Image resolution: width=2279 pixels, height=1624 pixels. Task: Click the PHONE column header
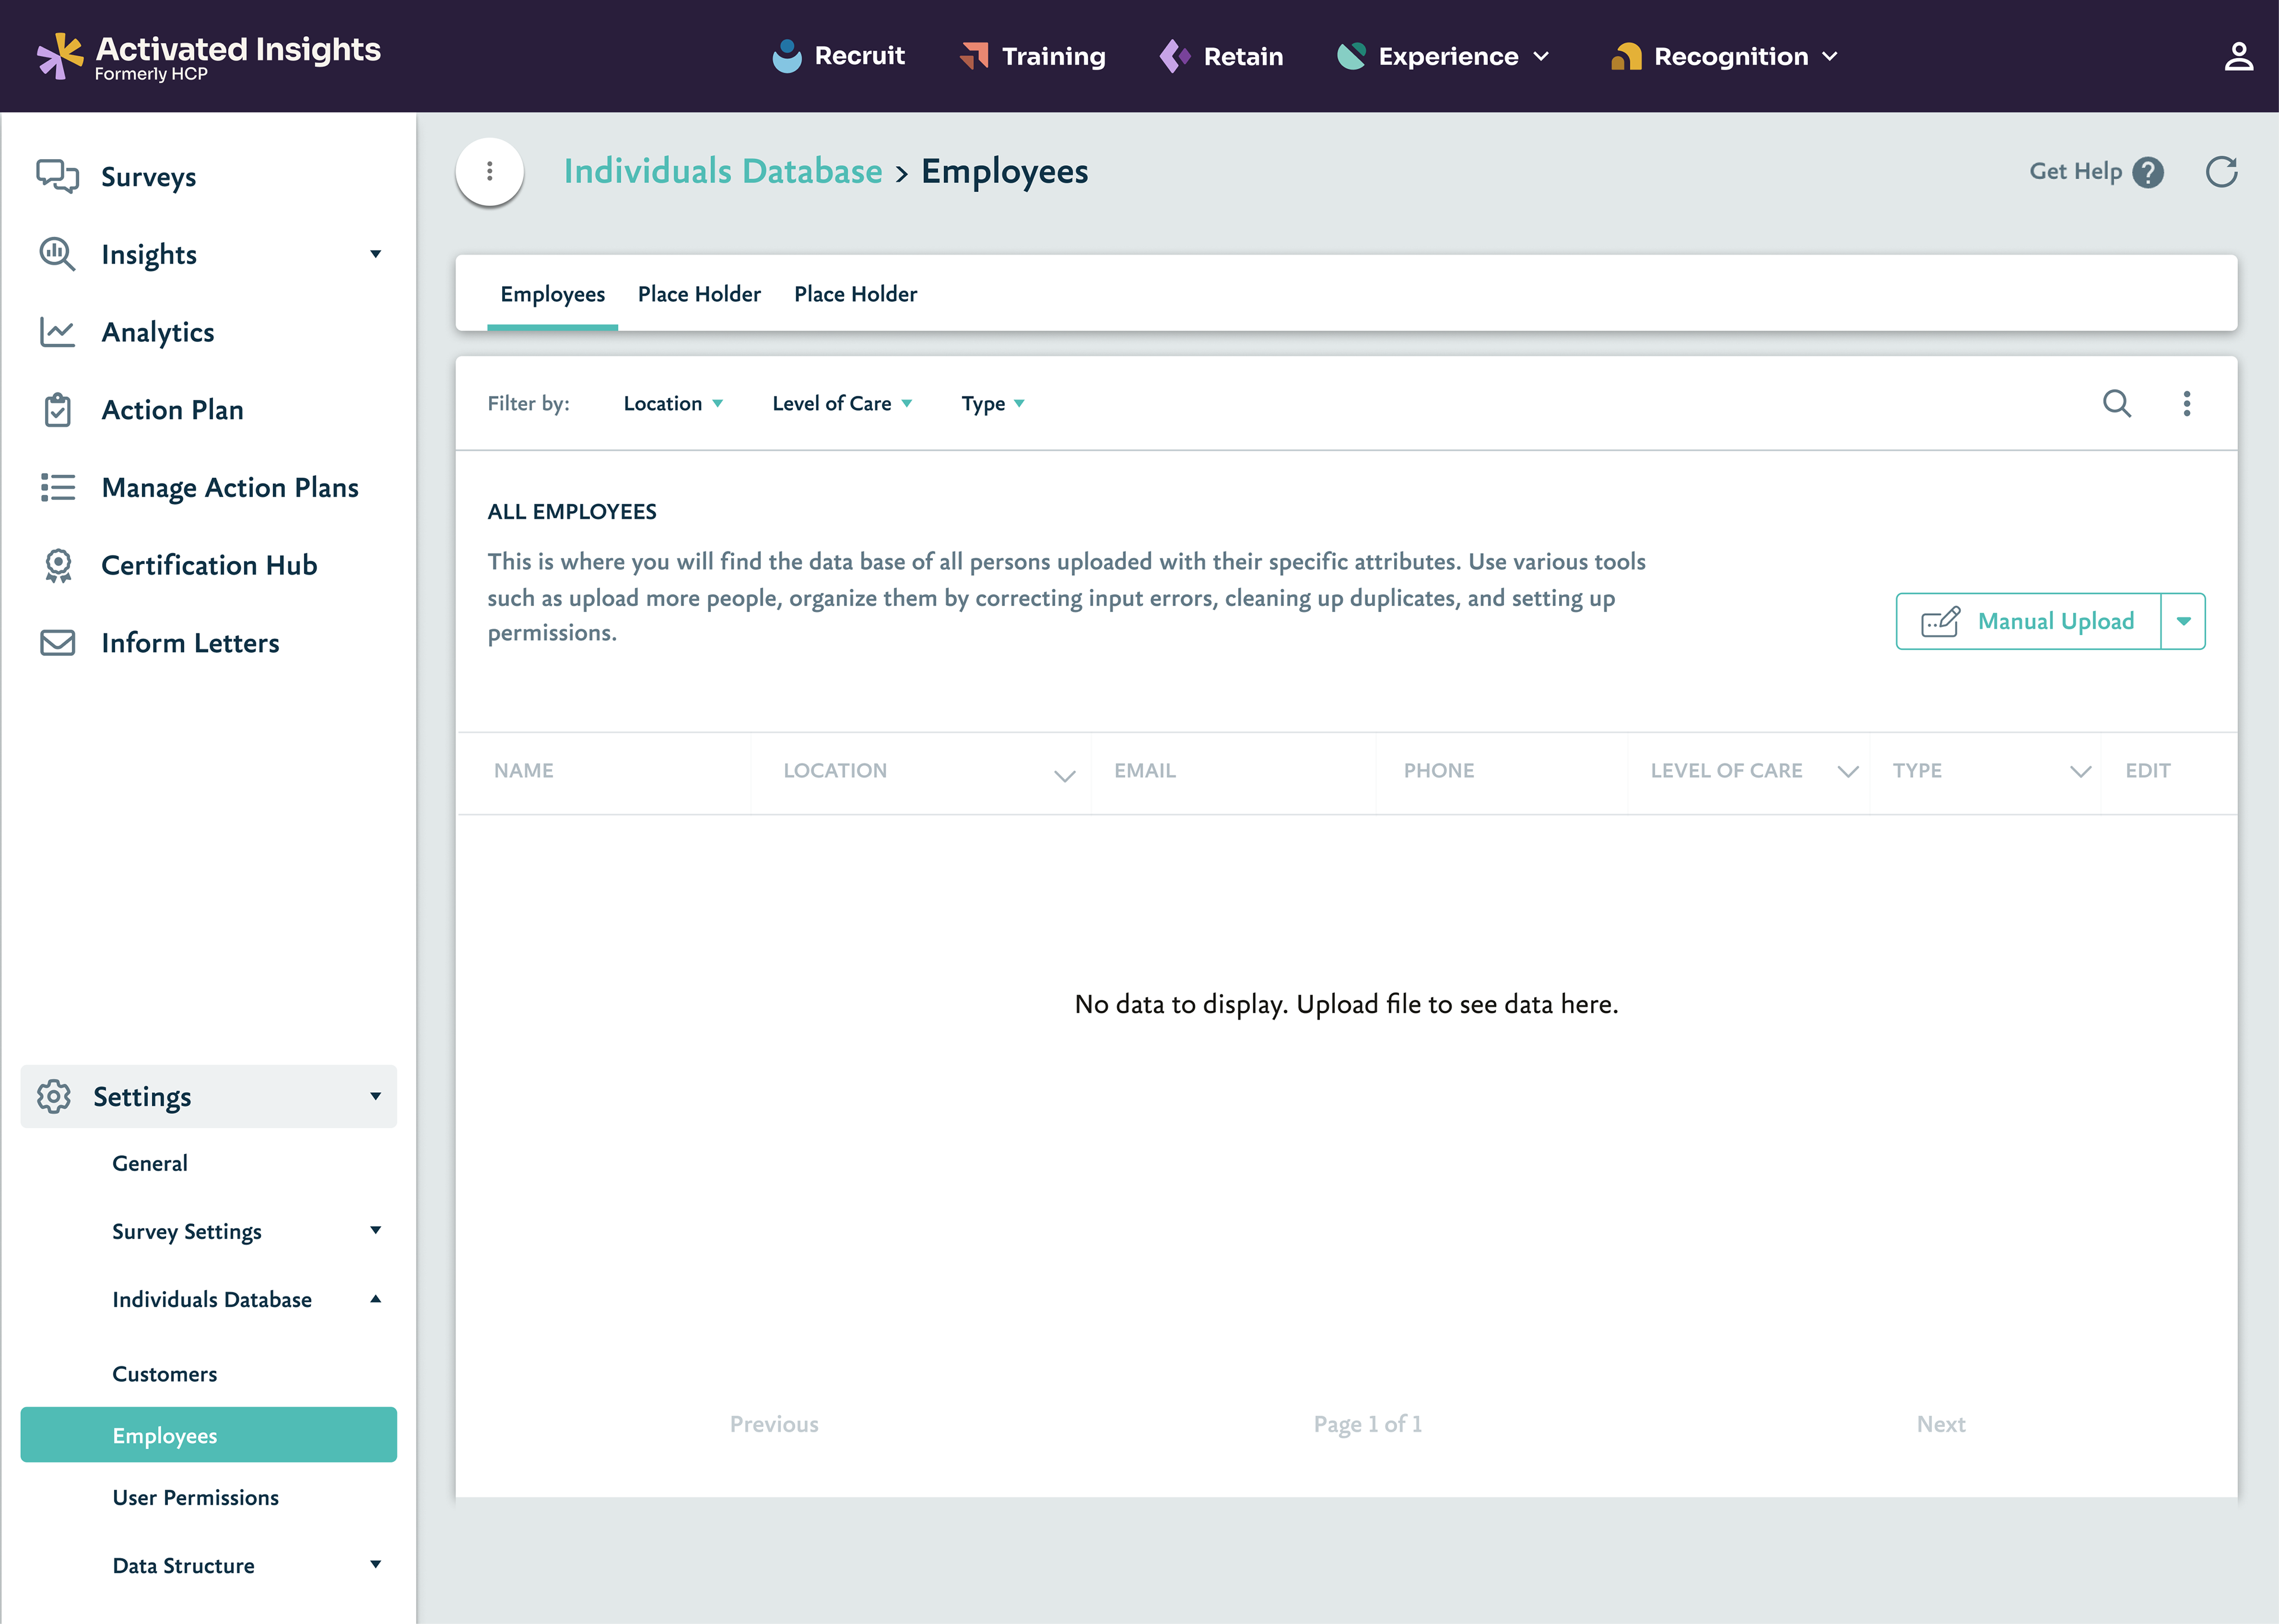point(1439,771)
